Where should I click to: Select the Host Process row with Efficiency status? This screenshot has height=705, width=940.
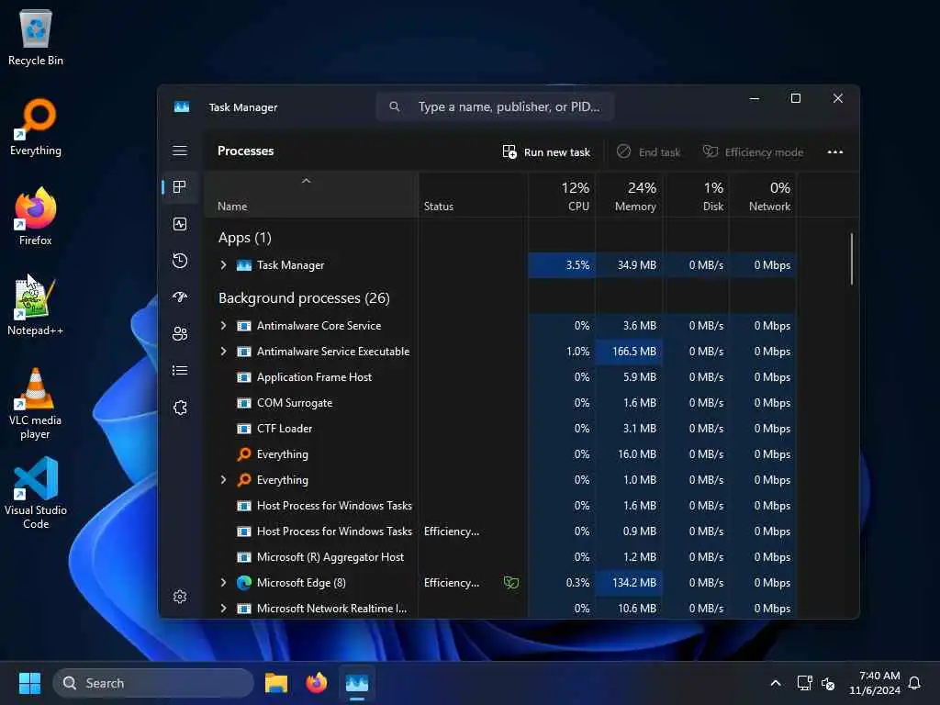click(501, 532)
